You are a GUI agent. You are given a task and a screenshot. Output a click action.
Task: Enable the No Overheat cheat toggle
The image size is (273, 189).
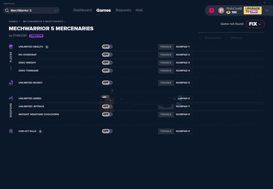107,55
